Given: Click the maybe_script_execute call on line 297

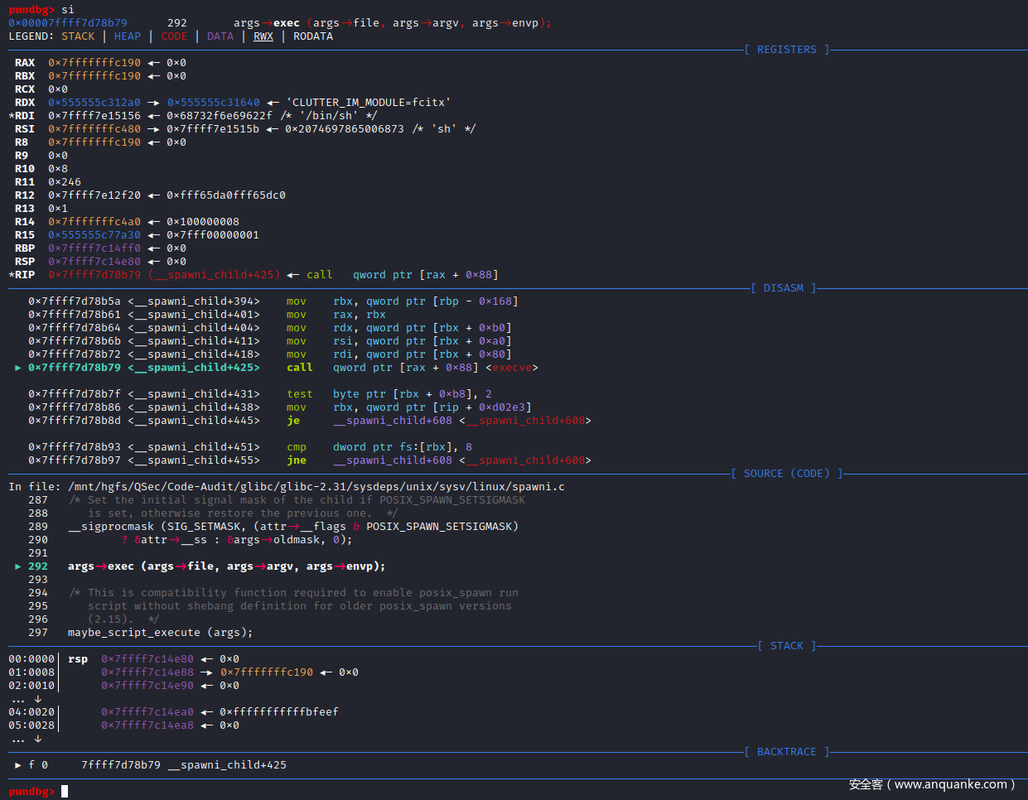Looking at the screenshot, I should (x=134, y=633).
